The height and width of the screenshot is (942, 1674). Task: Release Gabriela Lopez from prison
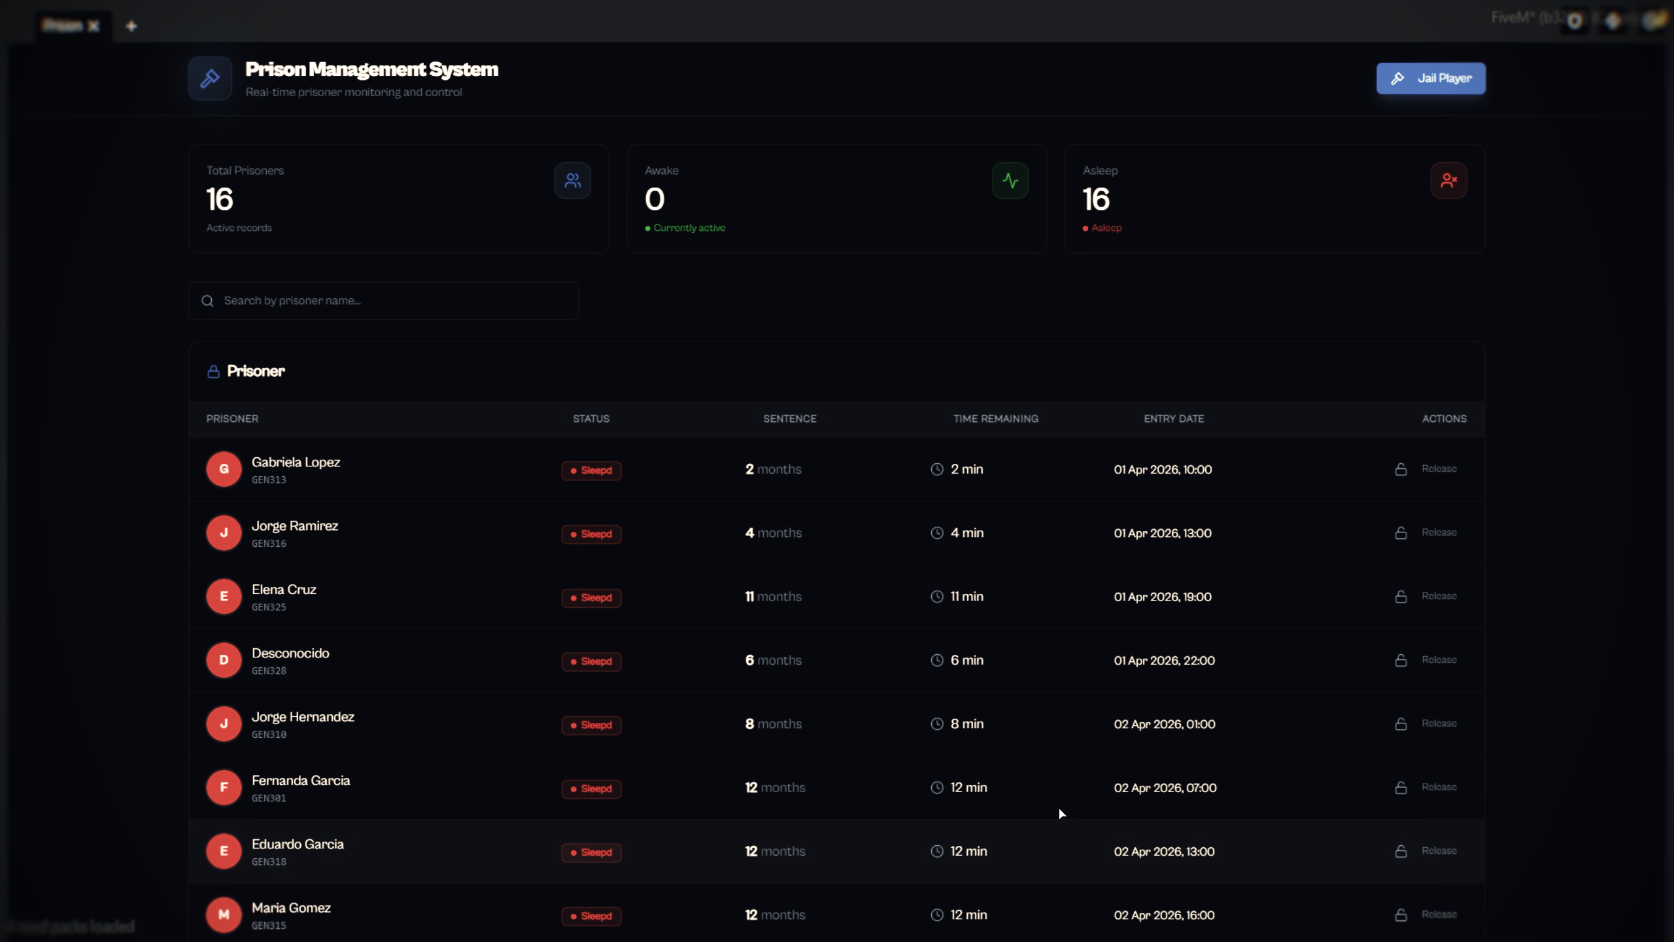point(1438,469)
